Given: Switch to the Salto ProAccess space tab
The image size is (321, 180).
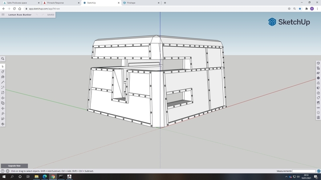Looking at the screenshot, I should tap(20, 3).
